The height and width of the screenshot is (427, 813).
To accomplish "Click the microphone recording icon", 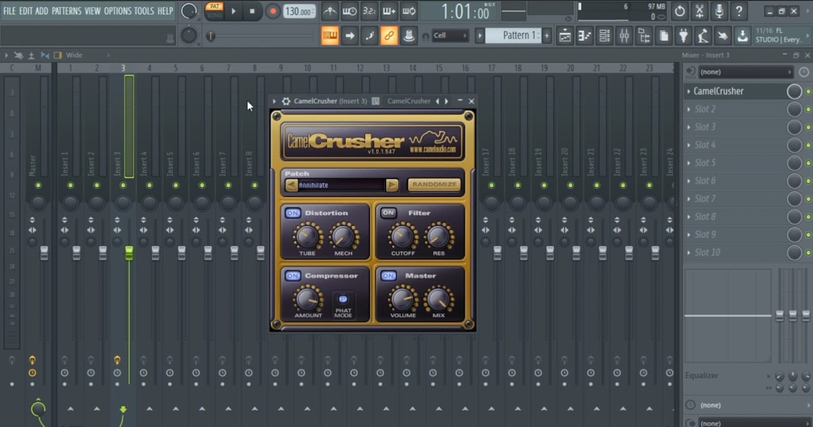I will pyautogui.click(x=720, y=11).
